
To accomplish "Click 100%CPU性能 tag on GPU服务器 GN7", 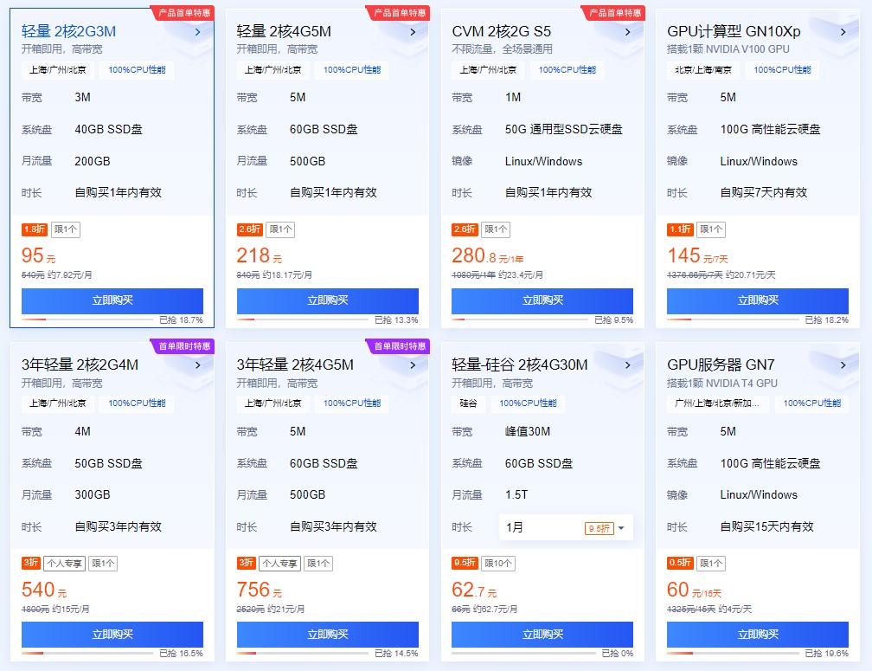I will (x=812, y=403).
